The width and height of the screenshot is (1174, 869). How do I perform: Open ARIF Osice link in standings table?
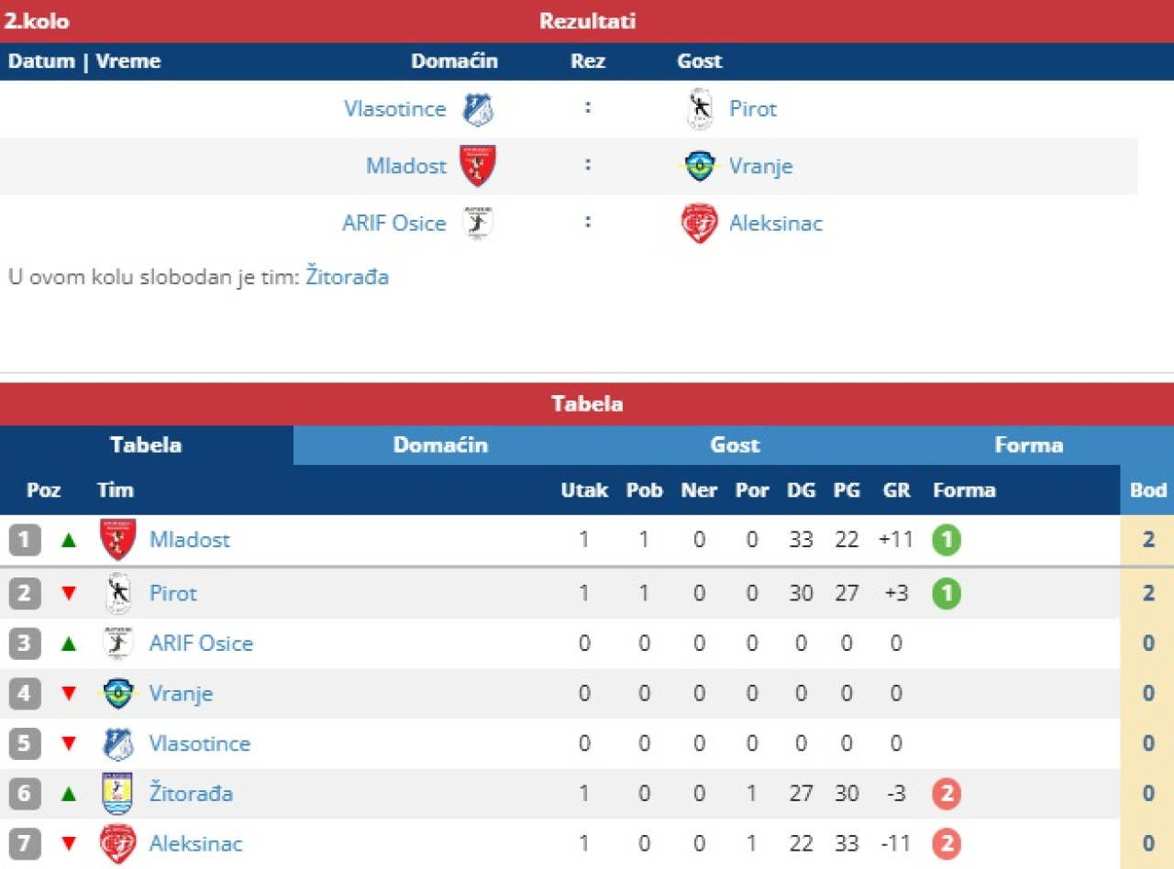pos(201,643)
